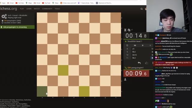192x108 pixels.
Task: Open the LEARN menu
Action: [x=29, y=9]
